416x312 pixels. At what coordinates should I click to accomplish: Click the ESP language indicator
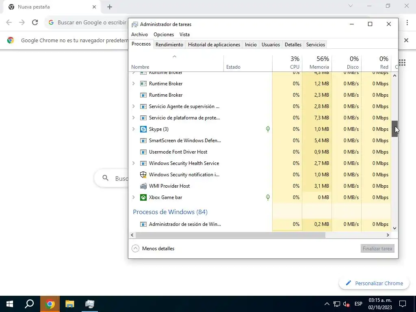[x=358, y=304]
